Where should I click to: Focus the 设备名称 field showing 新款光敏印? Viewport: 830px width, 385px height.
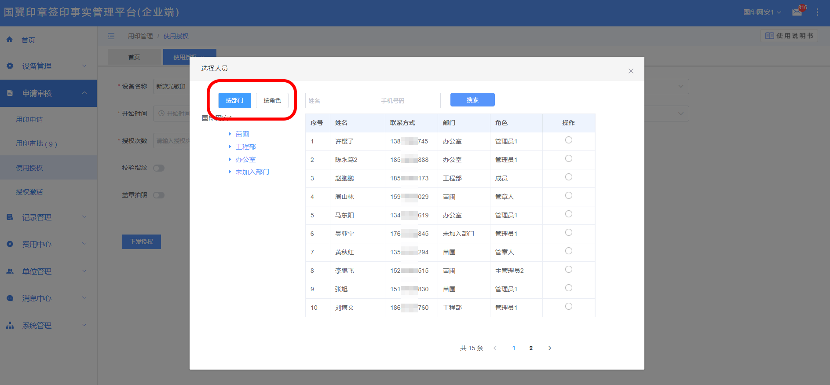[172, 86]
